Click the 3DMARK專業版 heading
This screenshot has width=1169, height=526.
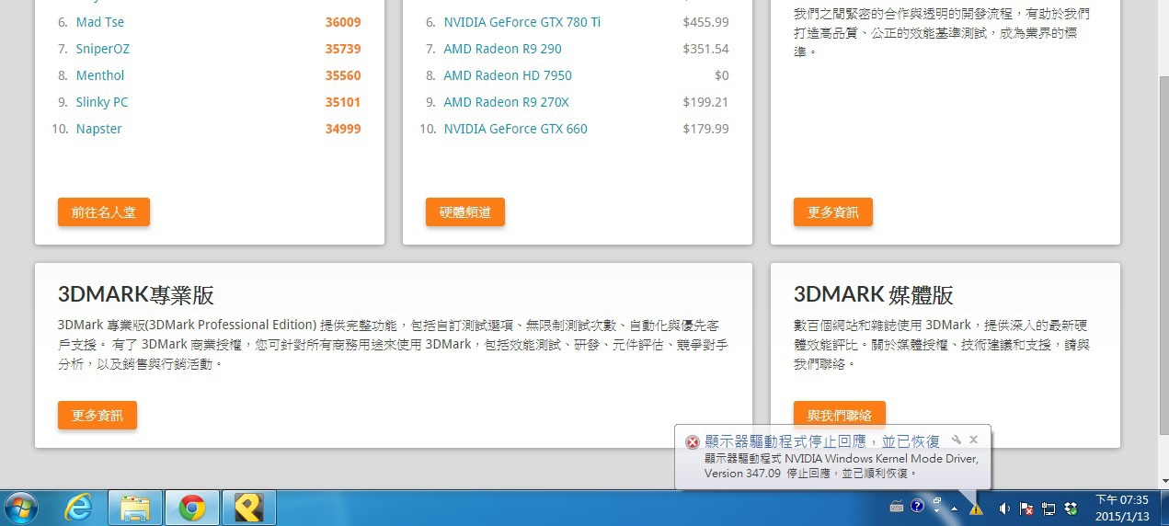(x=136, y=295)
